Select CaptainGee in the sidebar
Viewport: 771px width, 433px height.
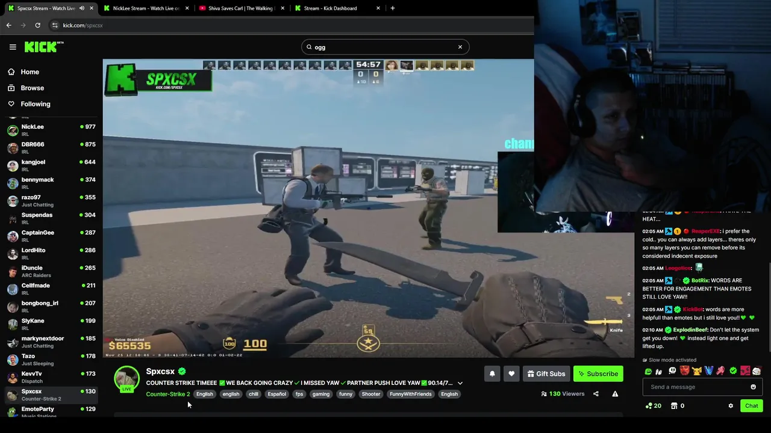(51, 236)
